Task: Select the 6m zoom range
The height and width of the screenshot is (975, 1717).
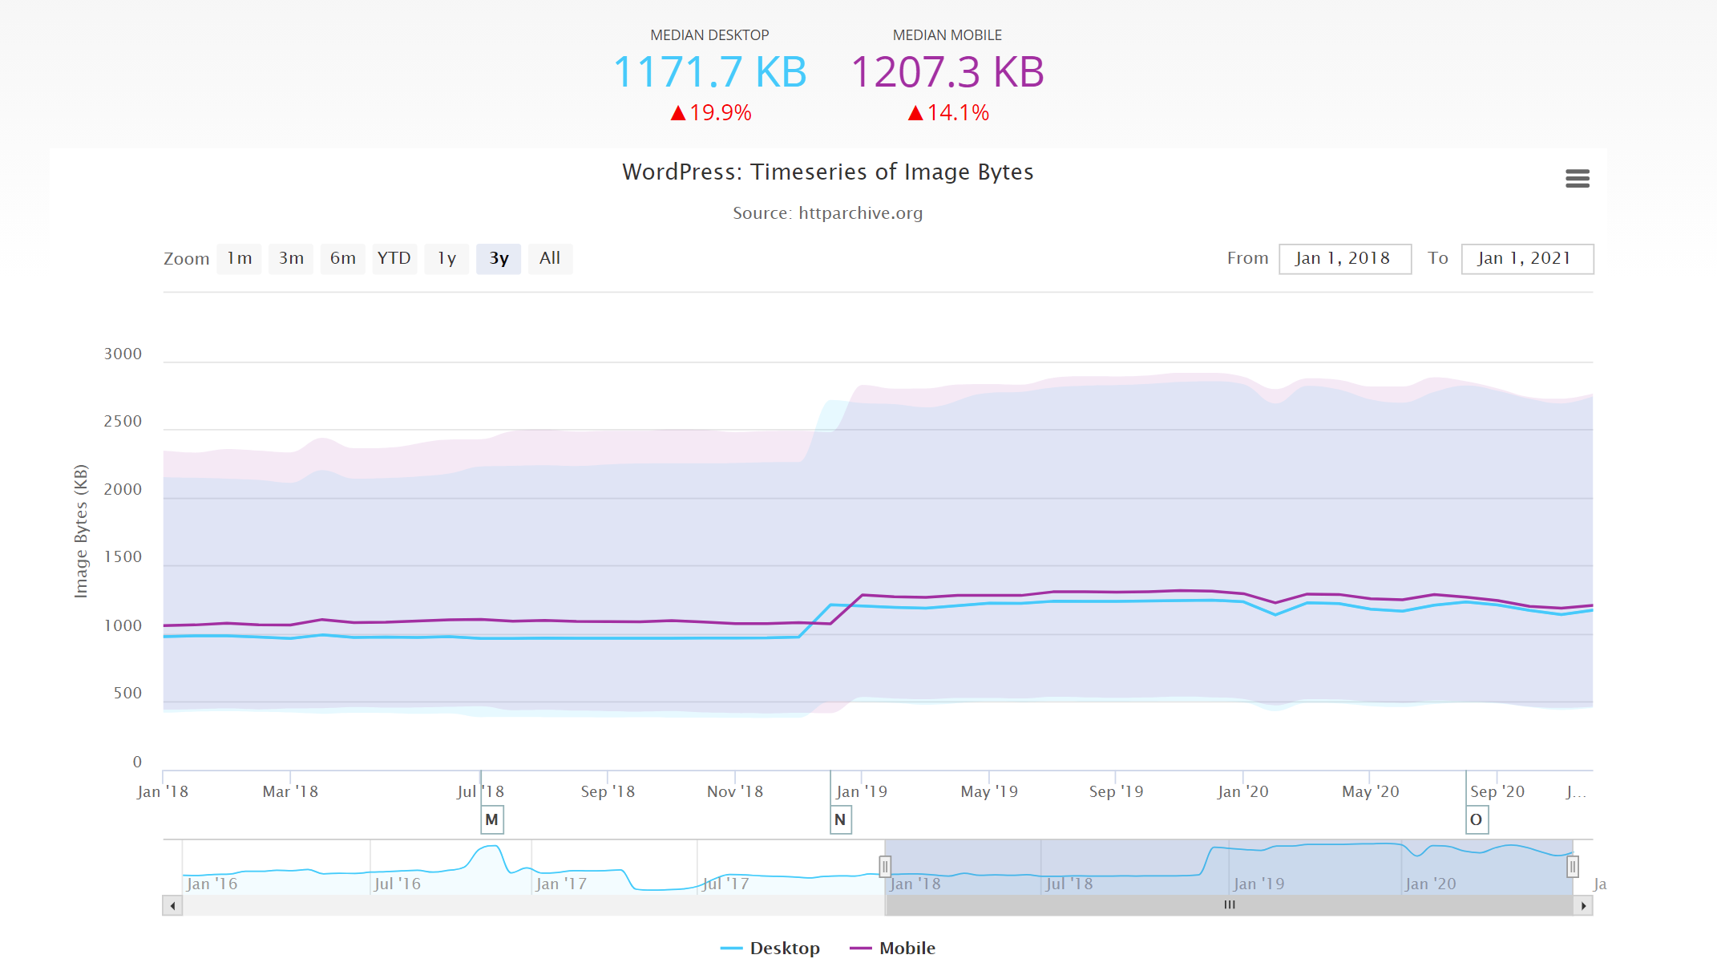Action: (x=343, y=258)
